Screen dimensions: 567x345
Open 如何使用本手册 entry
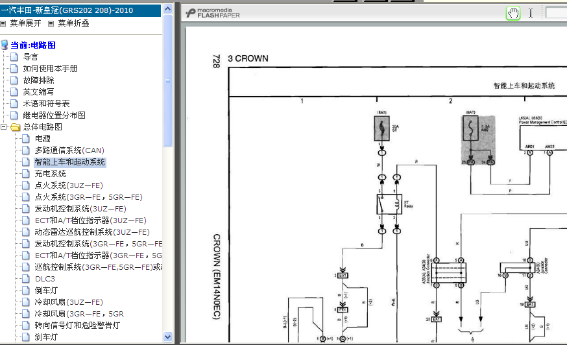coord(50,68)
